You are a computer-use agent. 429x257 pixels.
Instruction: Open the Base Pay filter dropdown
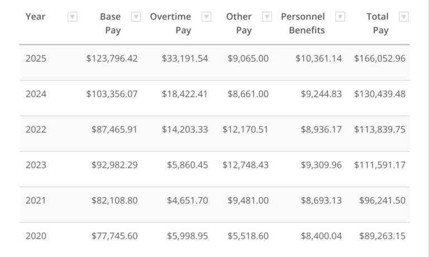pyautogui.click(x=136, y=17)
